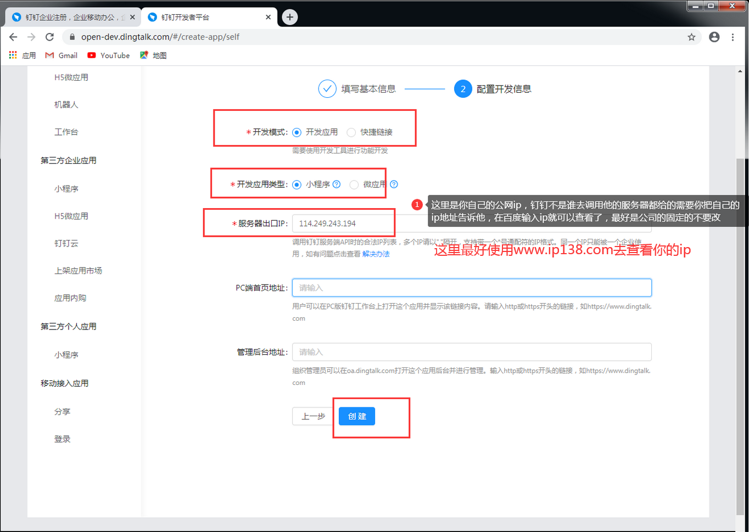The image size is (749, 532).
Task: Click the site lock icon in address bar
Action: [x=71, y=37]
